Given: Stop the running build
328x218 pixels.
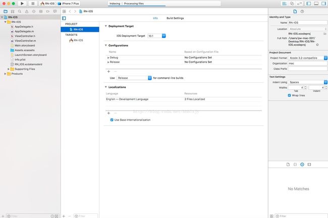Looking at the screenshot, I should (x=33, y=4).
